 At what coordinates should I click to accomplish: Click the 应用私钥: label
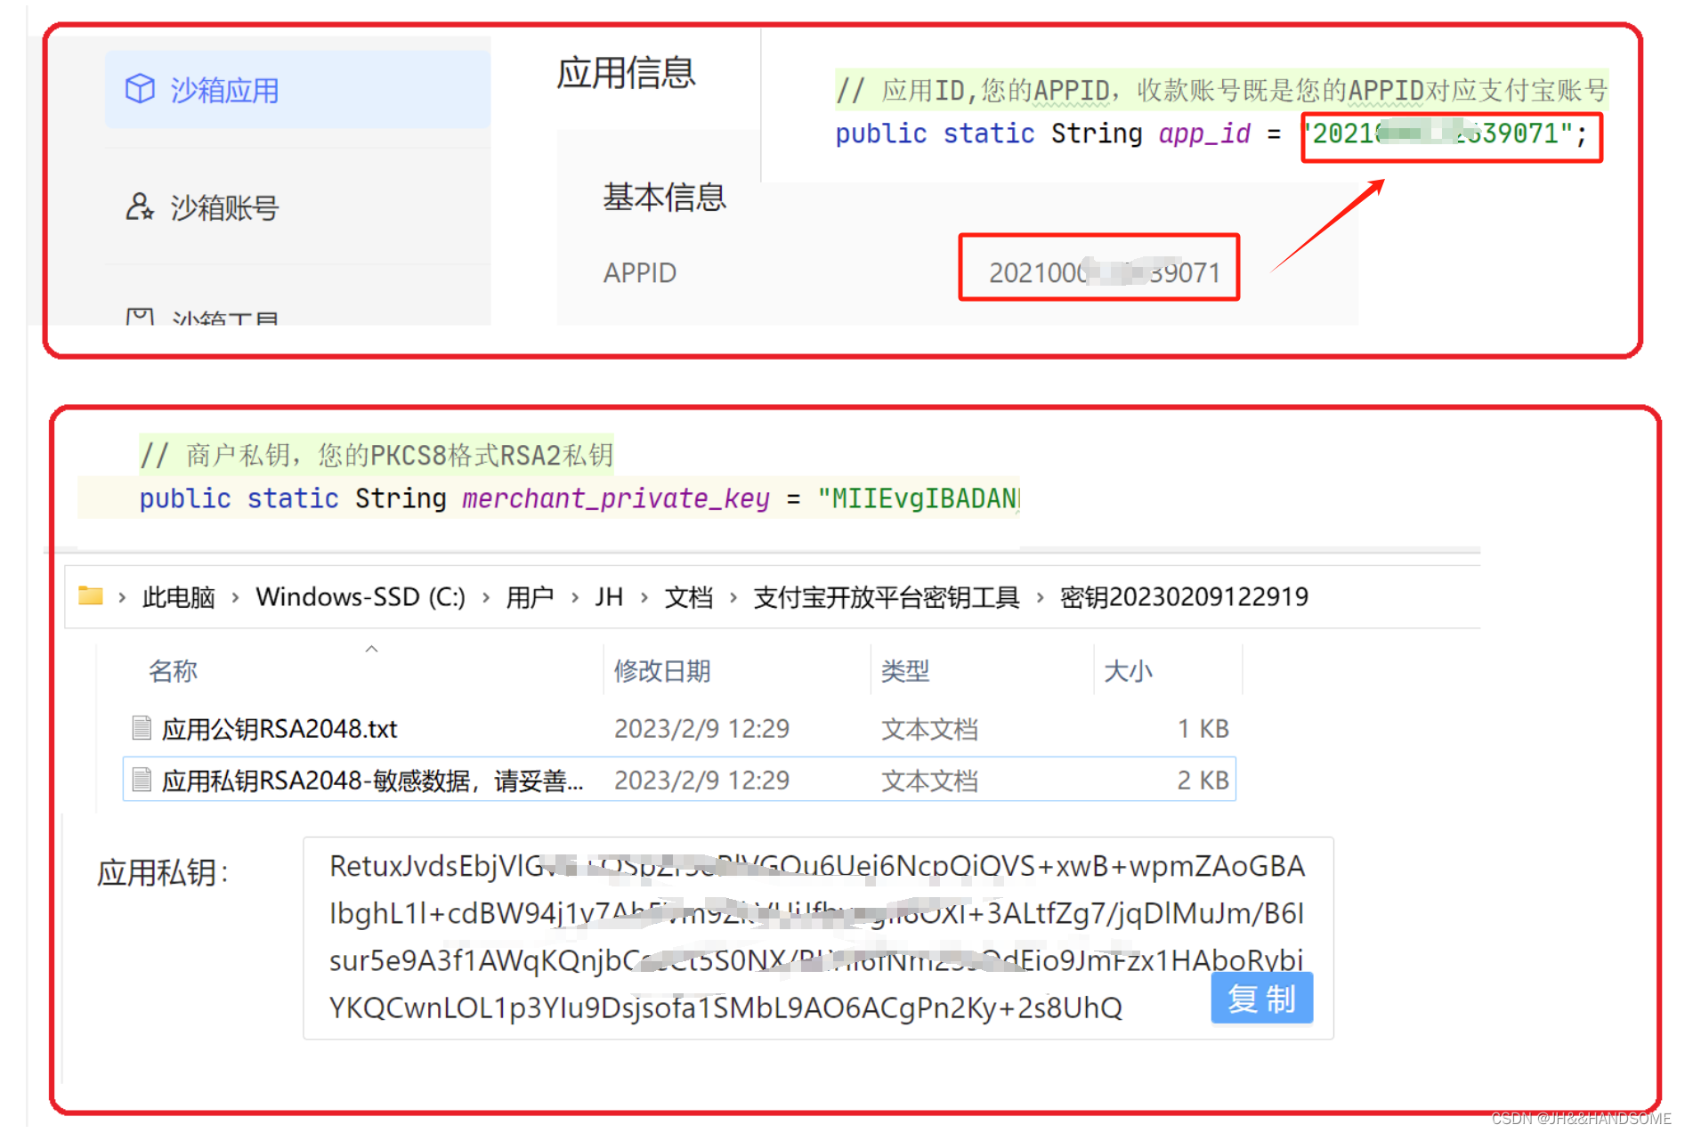coord(163,872)
